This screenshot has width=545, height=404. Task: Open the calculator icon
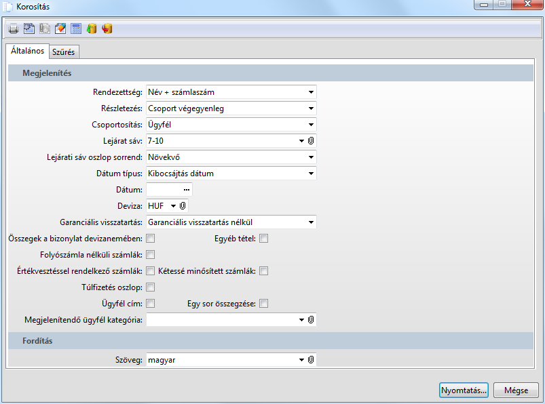(76, 28)
